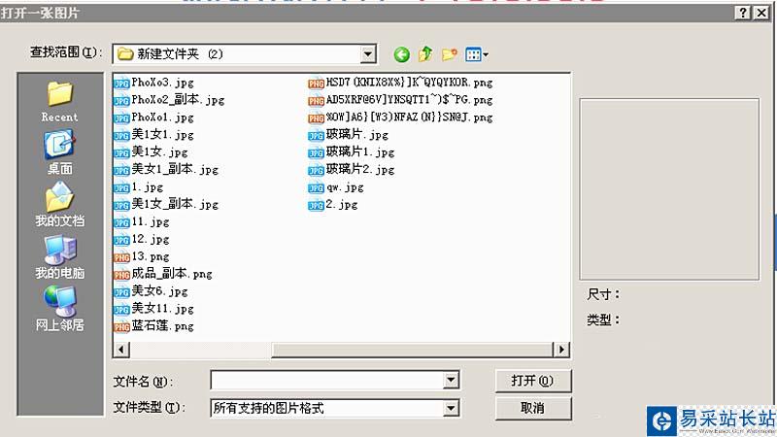The height and width of the screenshot is (437, 777).
Task: Click the JPG icon beside 玻璃片.jpg
Action: tap(316, 136)
